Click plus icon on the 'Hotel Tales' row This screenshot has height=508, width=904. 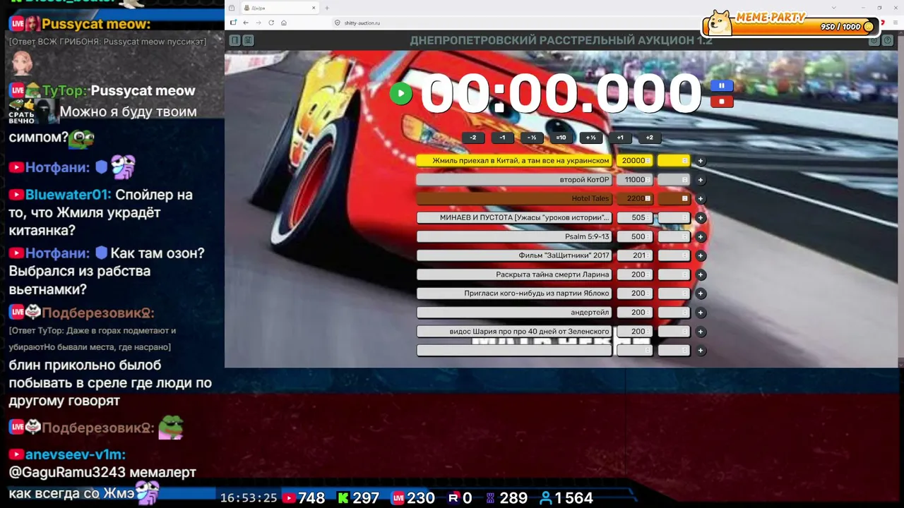701,199
